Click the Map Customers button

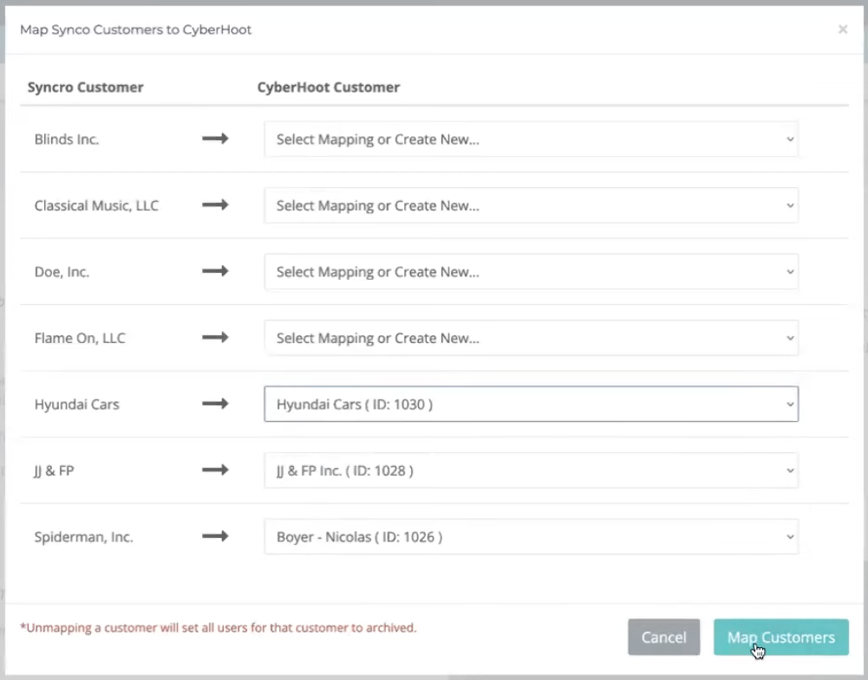(x=780, y=638)
